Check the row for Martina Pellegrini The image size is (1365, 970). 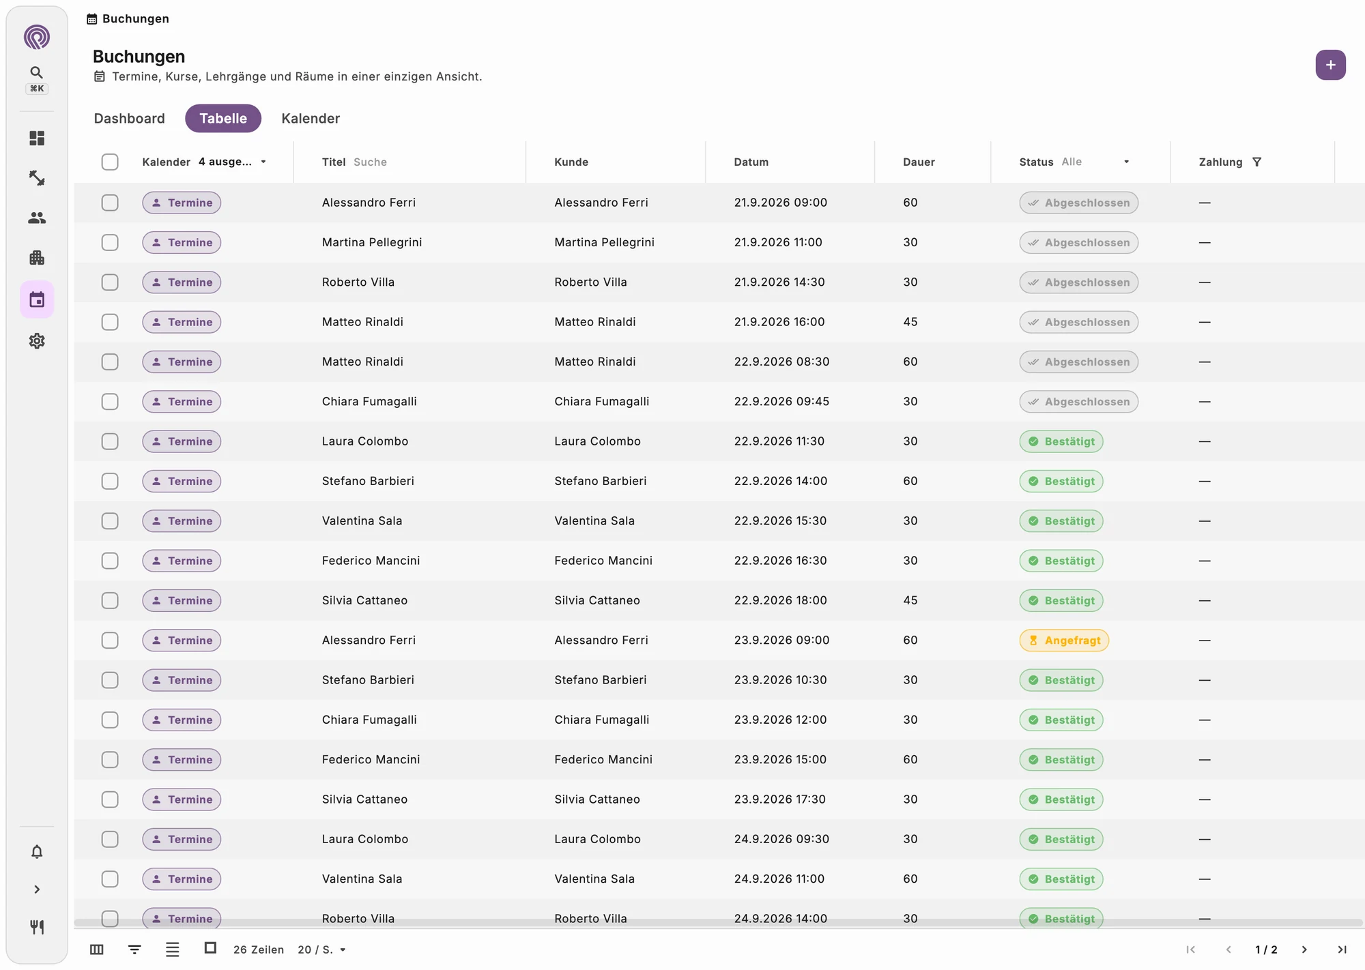110,242
